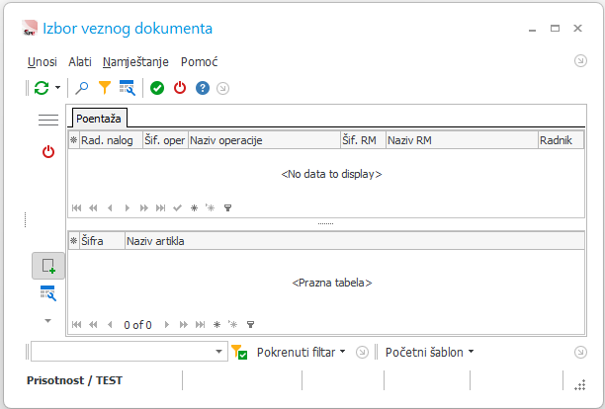Click lower grid next record button
The width and height of the screenshot is (605, 409).
click(x=167, y=325)
